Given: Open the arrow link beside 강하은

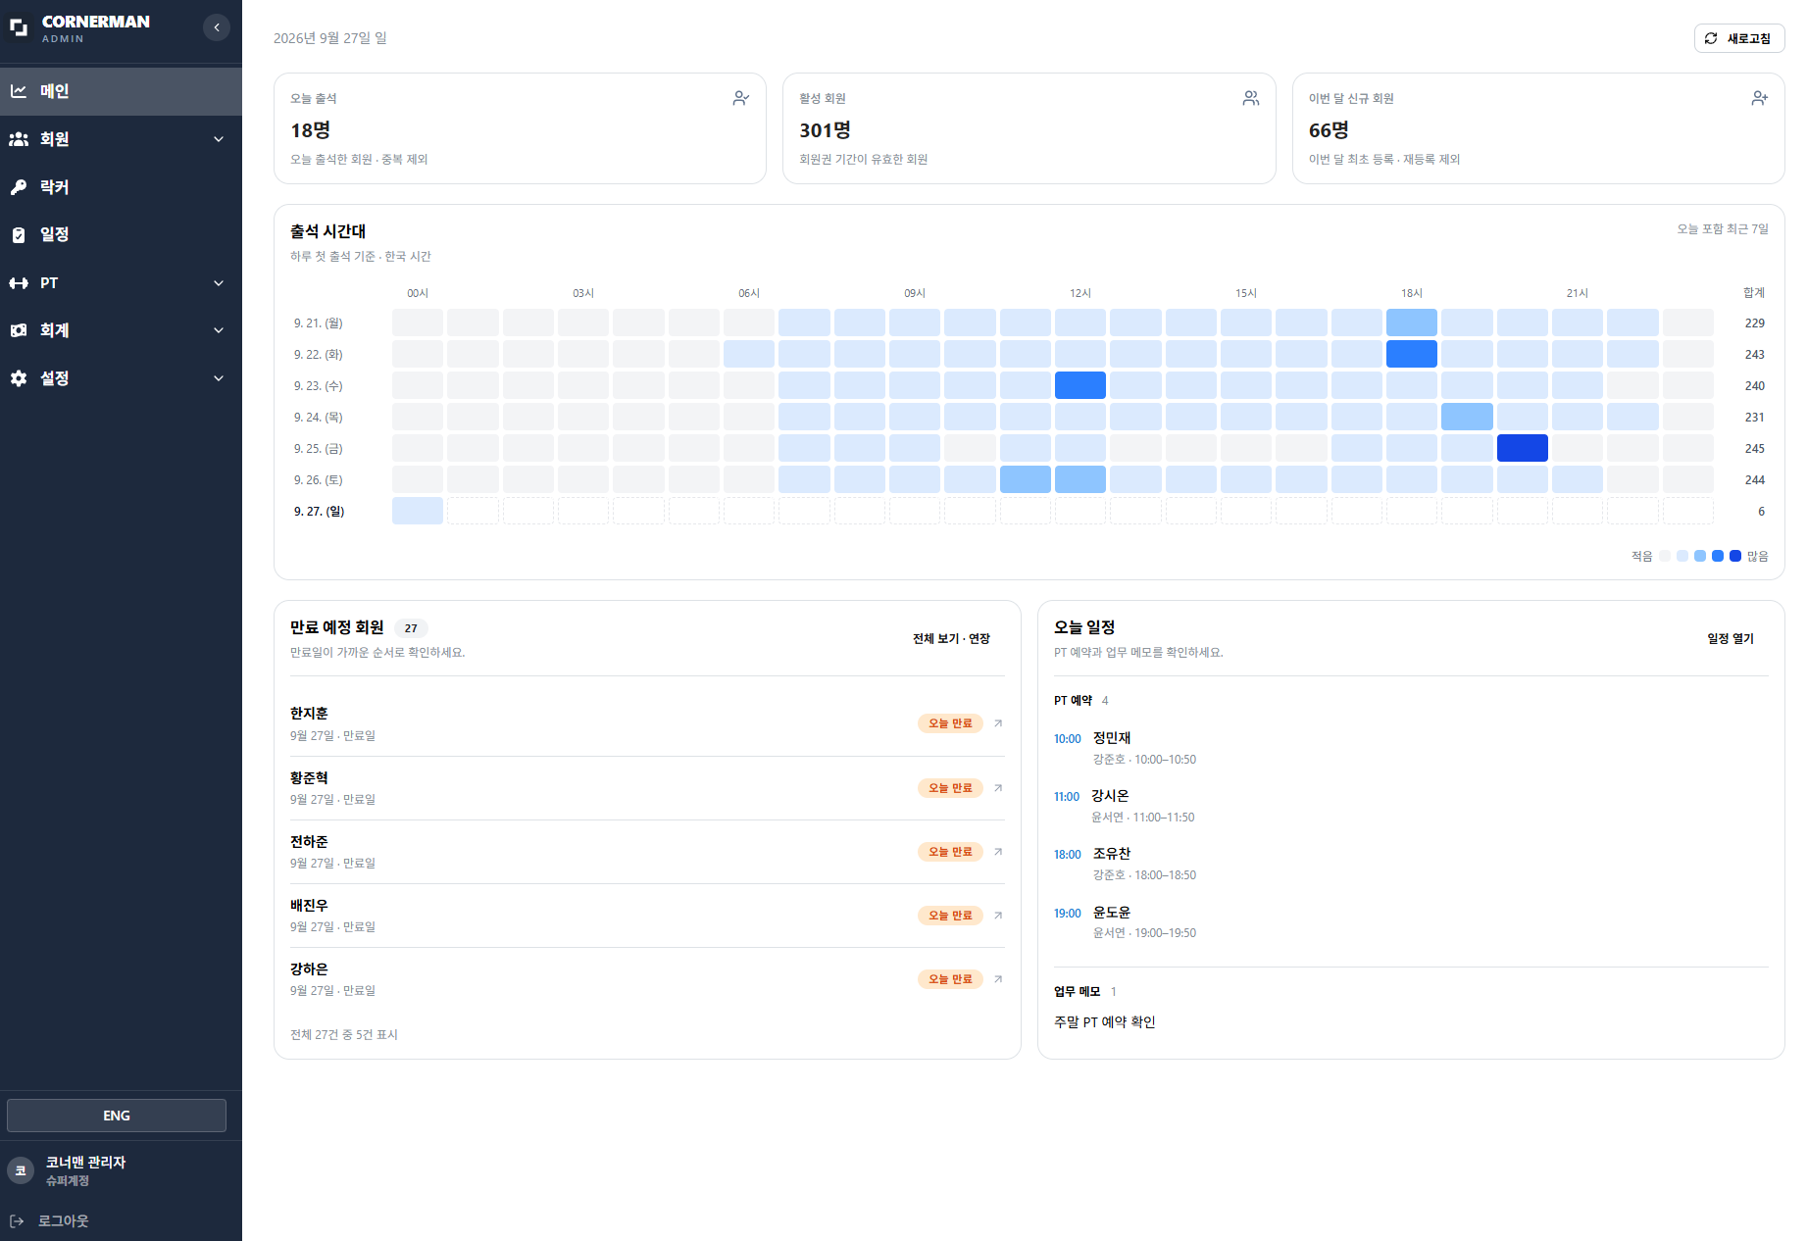Looking at the screenshot, I should coord(998,979).
